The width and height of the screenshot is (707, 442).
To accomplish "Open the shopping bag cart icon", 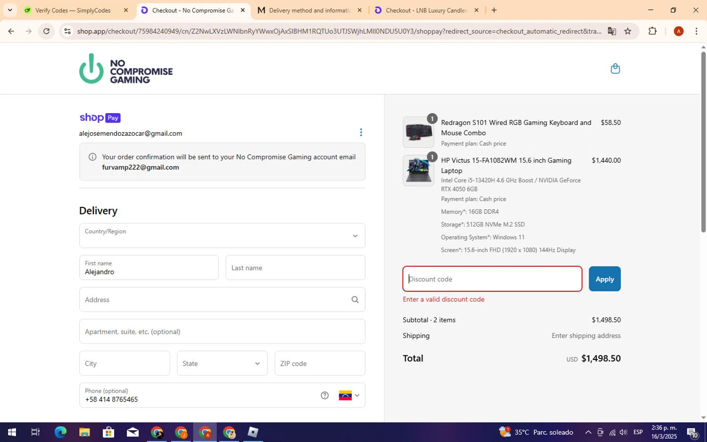I will (x=615, y=69).
